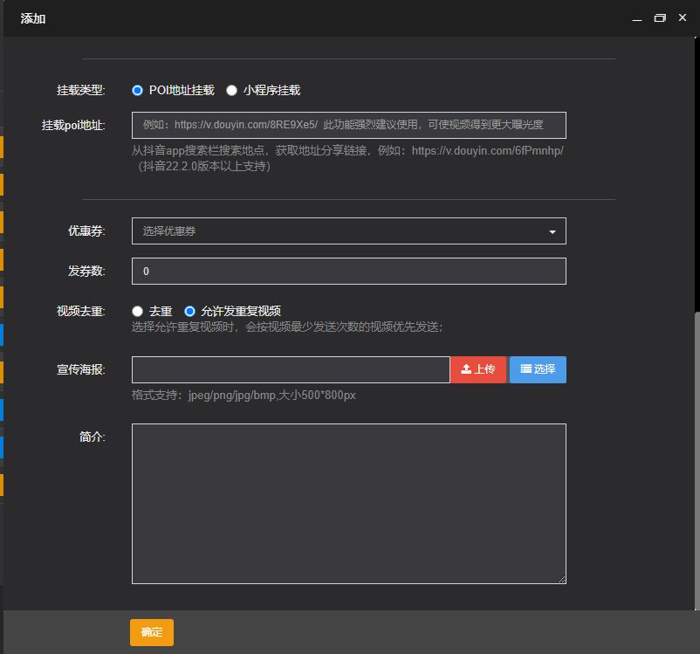The height and width of the screenshot is (654, 700).
Task: Click the 发券数 number field
Action: [348, 271]
